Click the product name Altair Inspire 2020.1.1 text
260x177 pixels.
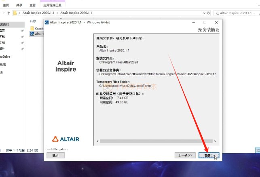(114, 51)
